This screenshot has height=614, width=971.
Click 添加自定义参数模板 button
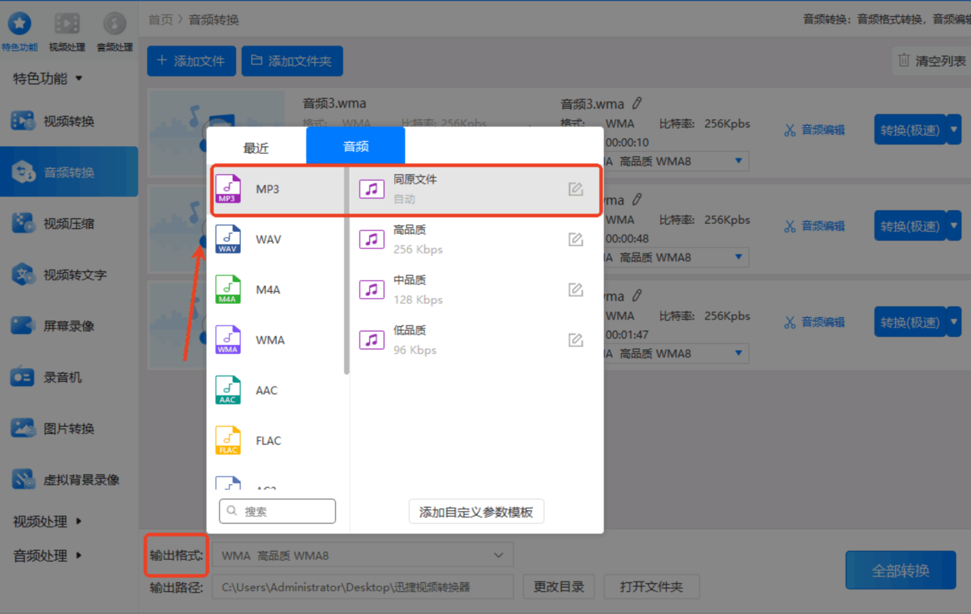[x=476, y=512]
